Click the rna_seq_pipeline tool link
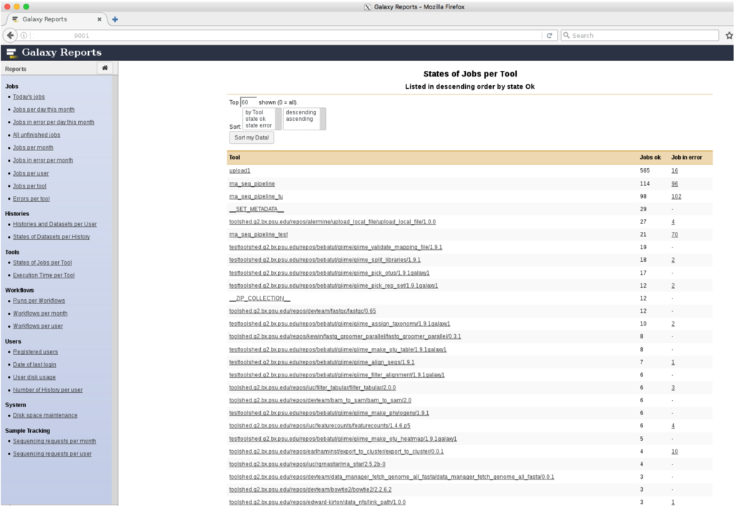Viewport: 734px width, 506px height. coord(252,184)
